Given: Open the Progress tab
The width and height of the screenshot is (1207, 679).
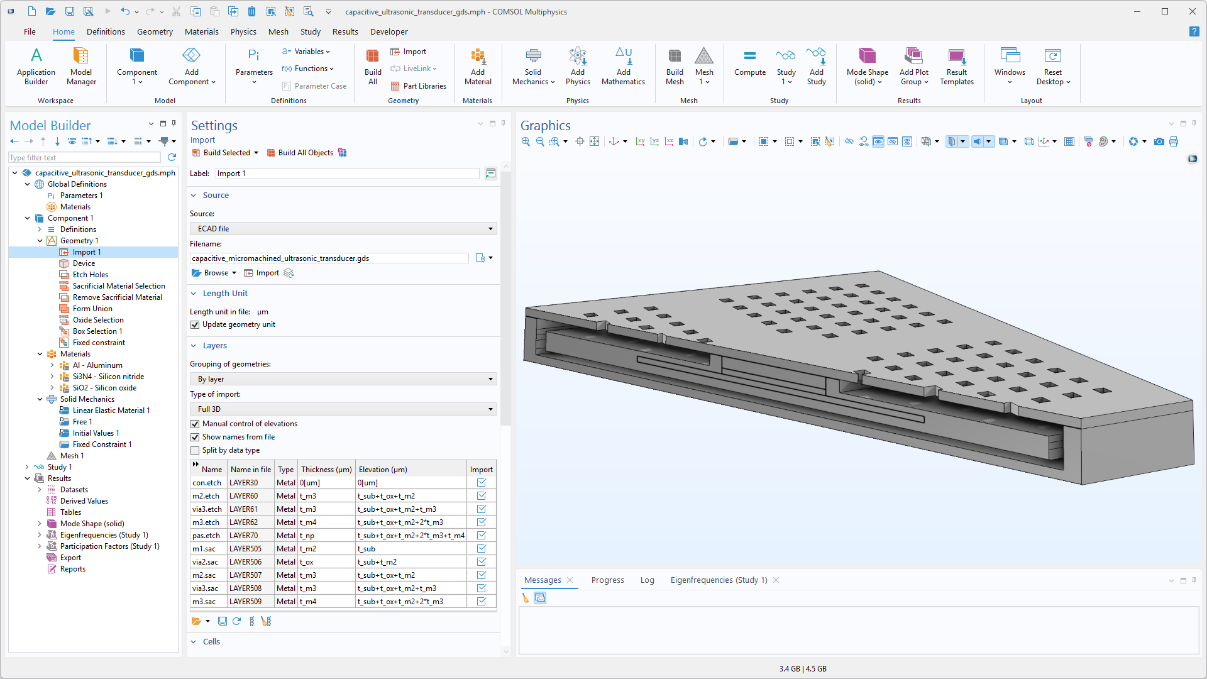Looking at the screenshot, I should (607, 580).
